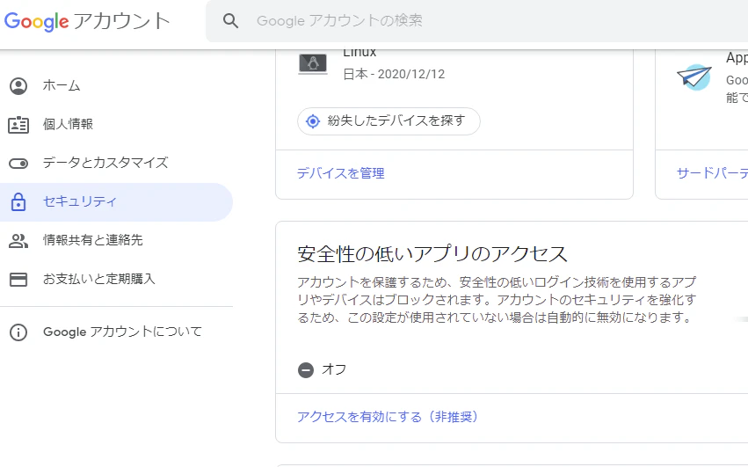The width and height of the screenshot is (748, 467).
Task: Click the オフ status minus icon
Action: pyautogui.click(x=306, y=369)
